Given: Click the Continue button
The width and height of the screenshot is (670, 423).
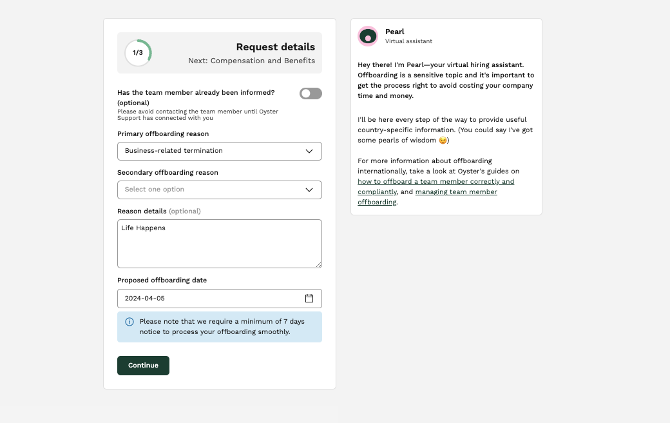Looking at the screenshot, I should [143, 365].
